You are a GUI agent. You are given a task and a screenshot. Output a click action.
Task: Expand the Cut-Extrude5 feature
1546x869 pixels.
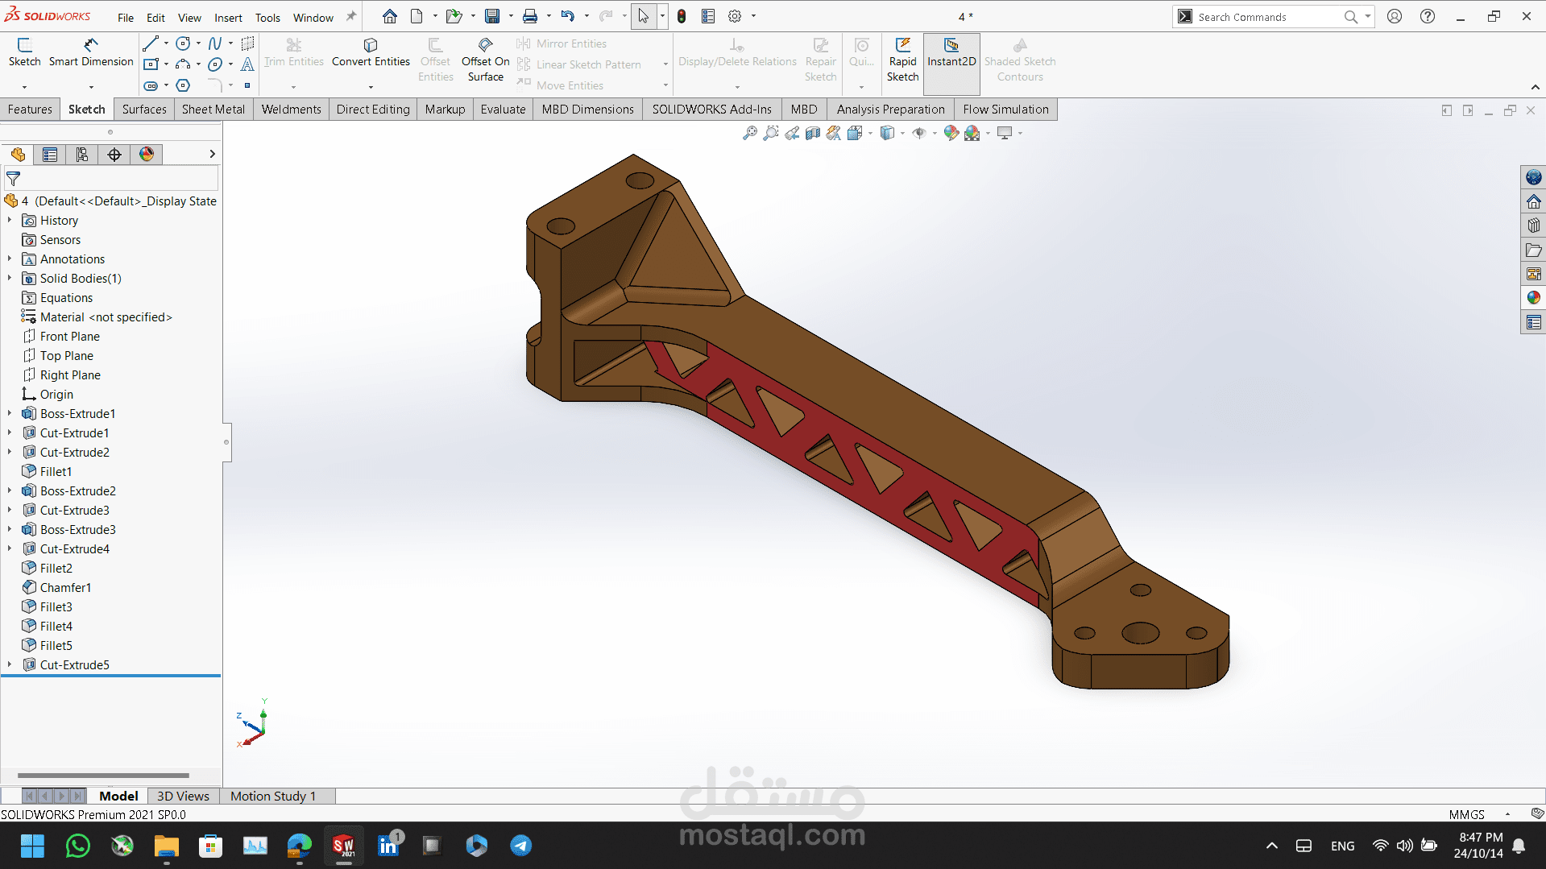pyautogui.click(x=10, y=665)
